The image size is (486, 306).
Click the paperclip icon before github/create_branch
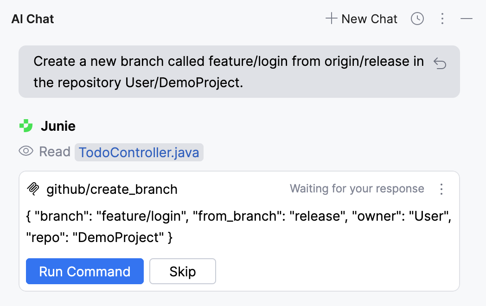pos(33,189)
